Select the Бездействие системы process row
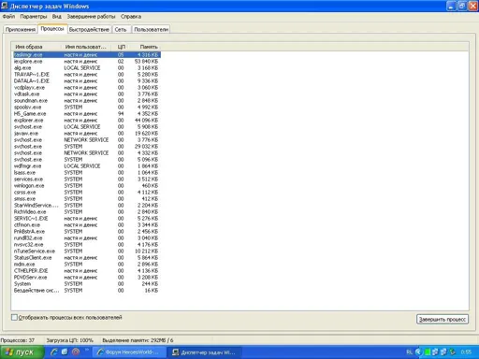Image resolution: width=479 pixels, height=359 pixels. (x=87, y=291)
